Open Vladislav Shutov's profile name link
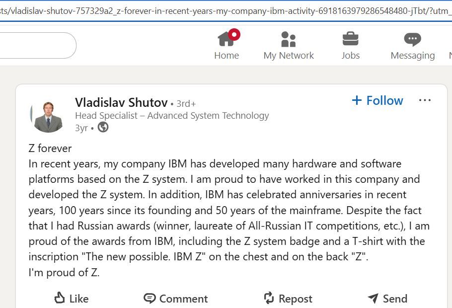This screenshot has height=308, width=452. coord(121,103)
